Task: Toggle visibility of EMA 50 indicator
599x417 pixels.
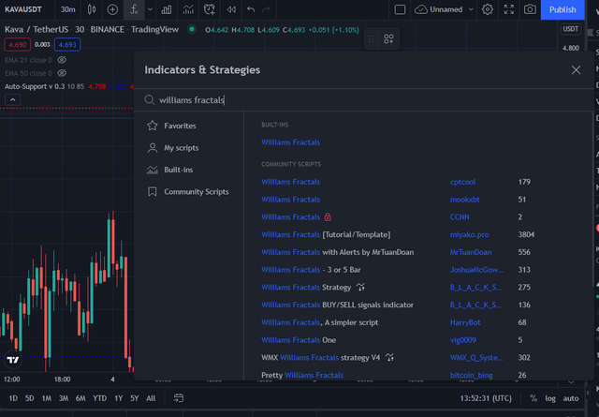Action: pyautogui.click(x=62, y=73)
